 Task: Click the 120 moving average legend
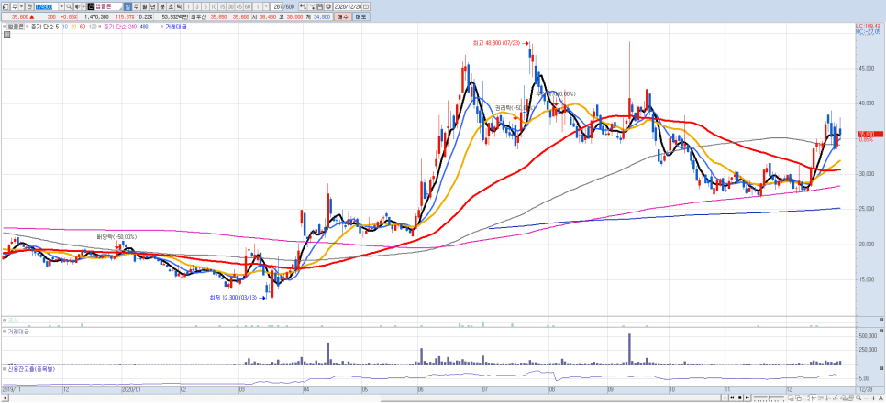coord(93,27)
